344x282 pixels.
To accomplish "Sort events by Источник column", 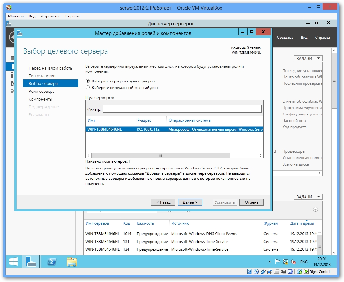I will click(x=180, y=223).
